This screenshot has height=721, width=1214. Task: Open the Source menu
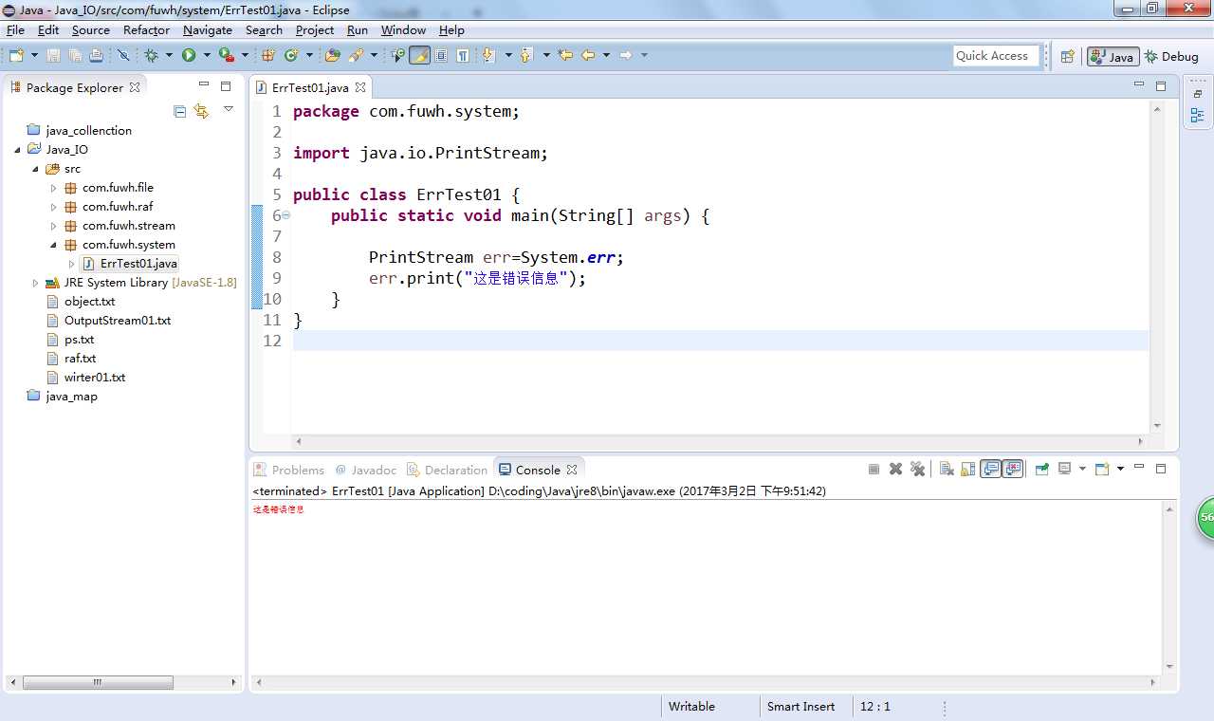coord(91,29)
